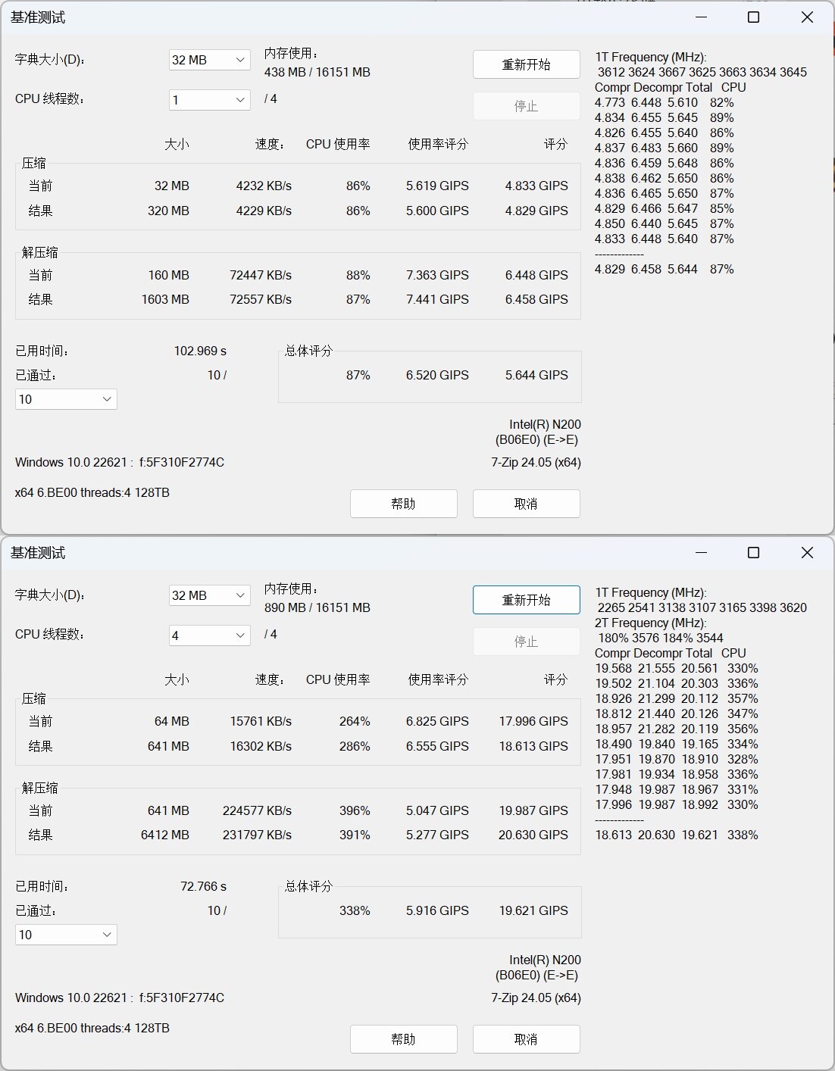The image size is (835, 1071).
Task: Click 20.630 GIPS decompression result rating
Action: 533,835
